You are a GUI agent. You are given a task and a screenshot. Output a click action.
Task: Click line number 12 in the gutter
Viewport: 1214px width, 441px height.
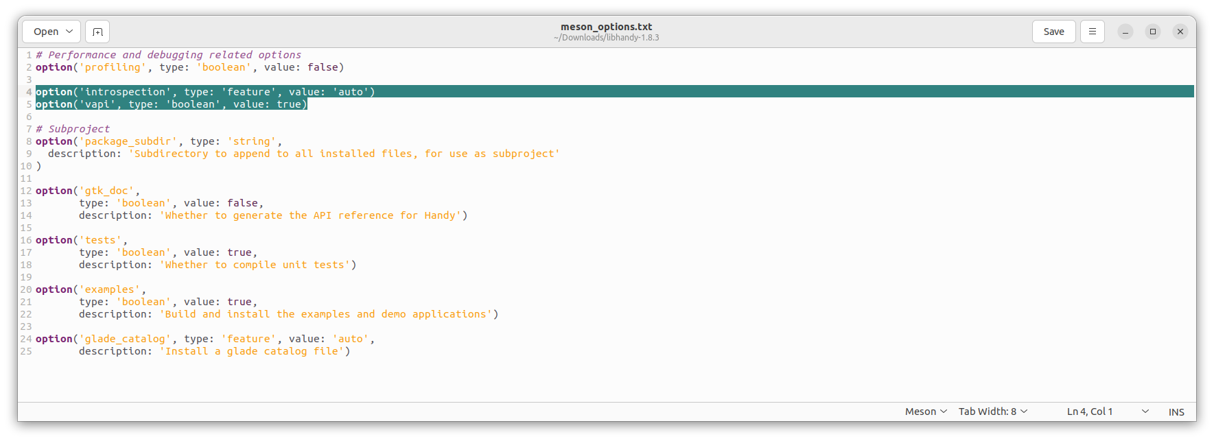pyautogui.click(x=26, y=191)
